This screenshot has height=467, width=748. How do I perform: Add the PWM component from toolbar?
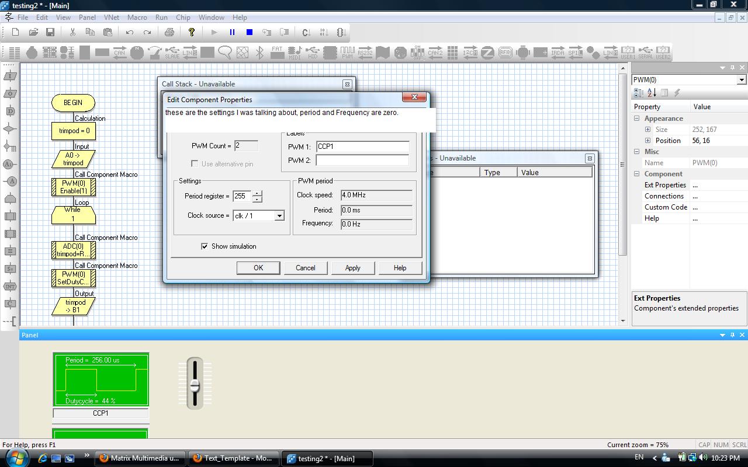click(348, 53)
